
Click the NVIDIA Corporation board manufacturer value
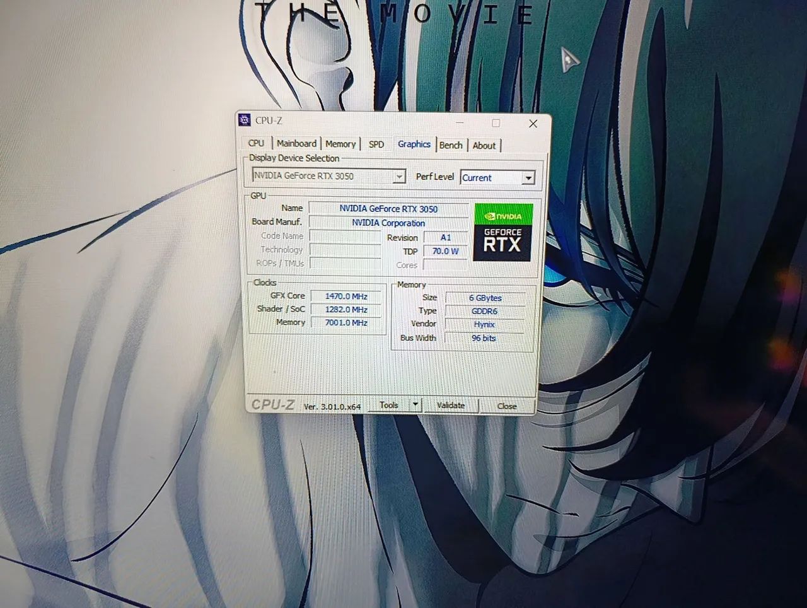(x=388, y=223)
